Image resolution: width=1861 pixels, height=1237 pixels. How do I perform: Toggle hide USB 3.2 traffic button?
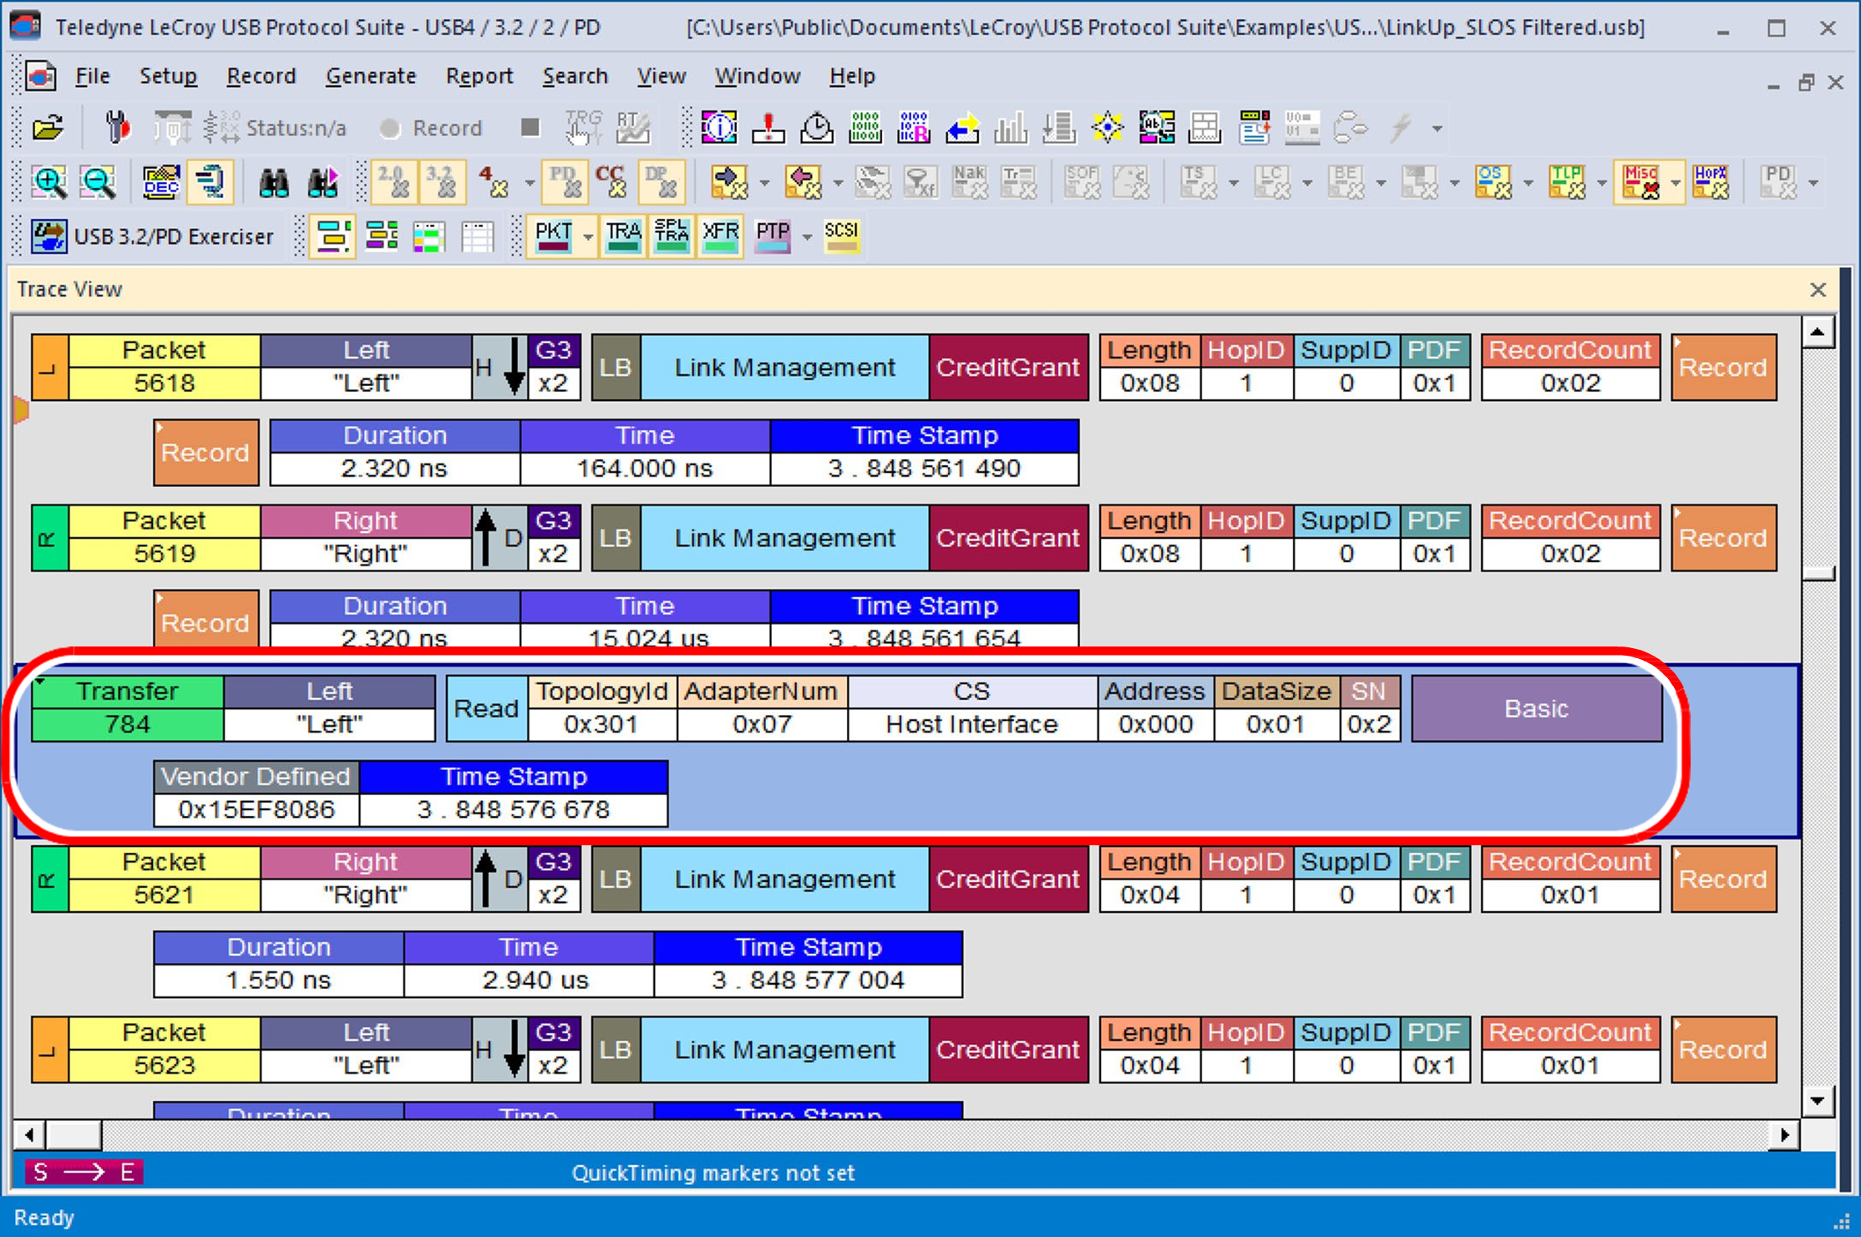[441, 182]
